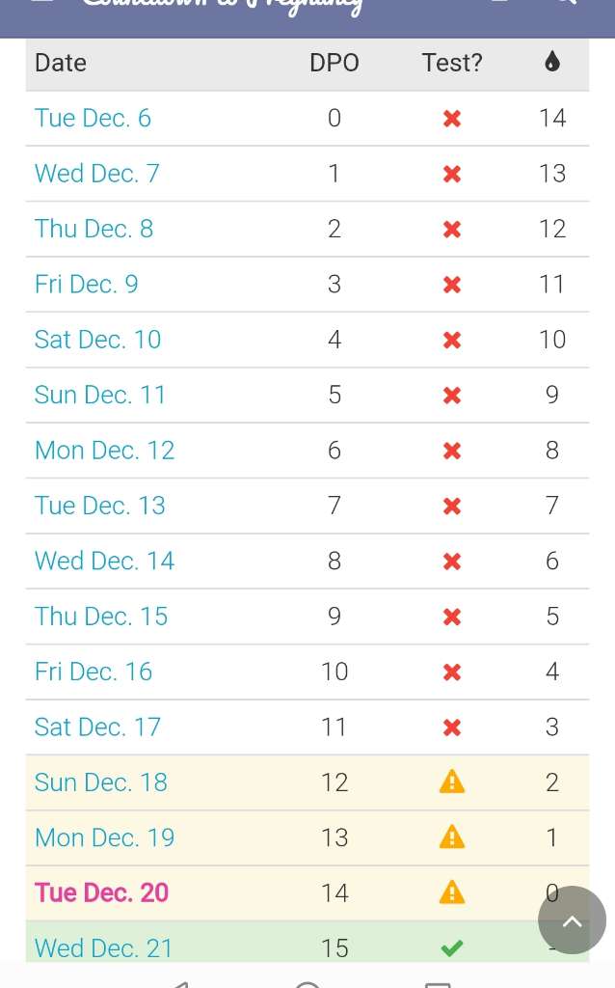The image size is (615, 988).
Task: Click the warning icon on Mon Dec. 19 row
Action: tap(451, 837)
